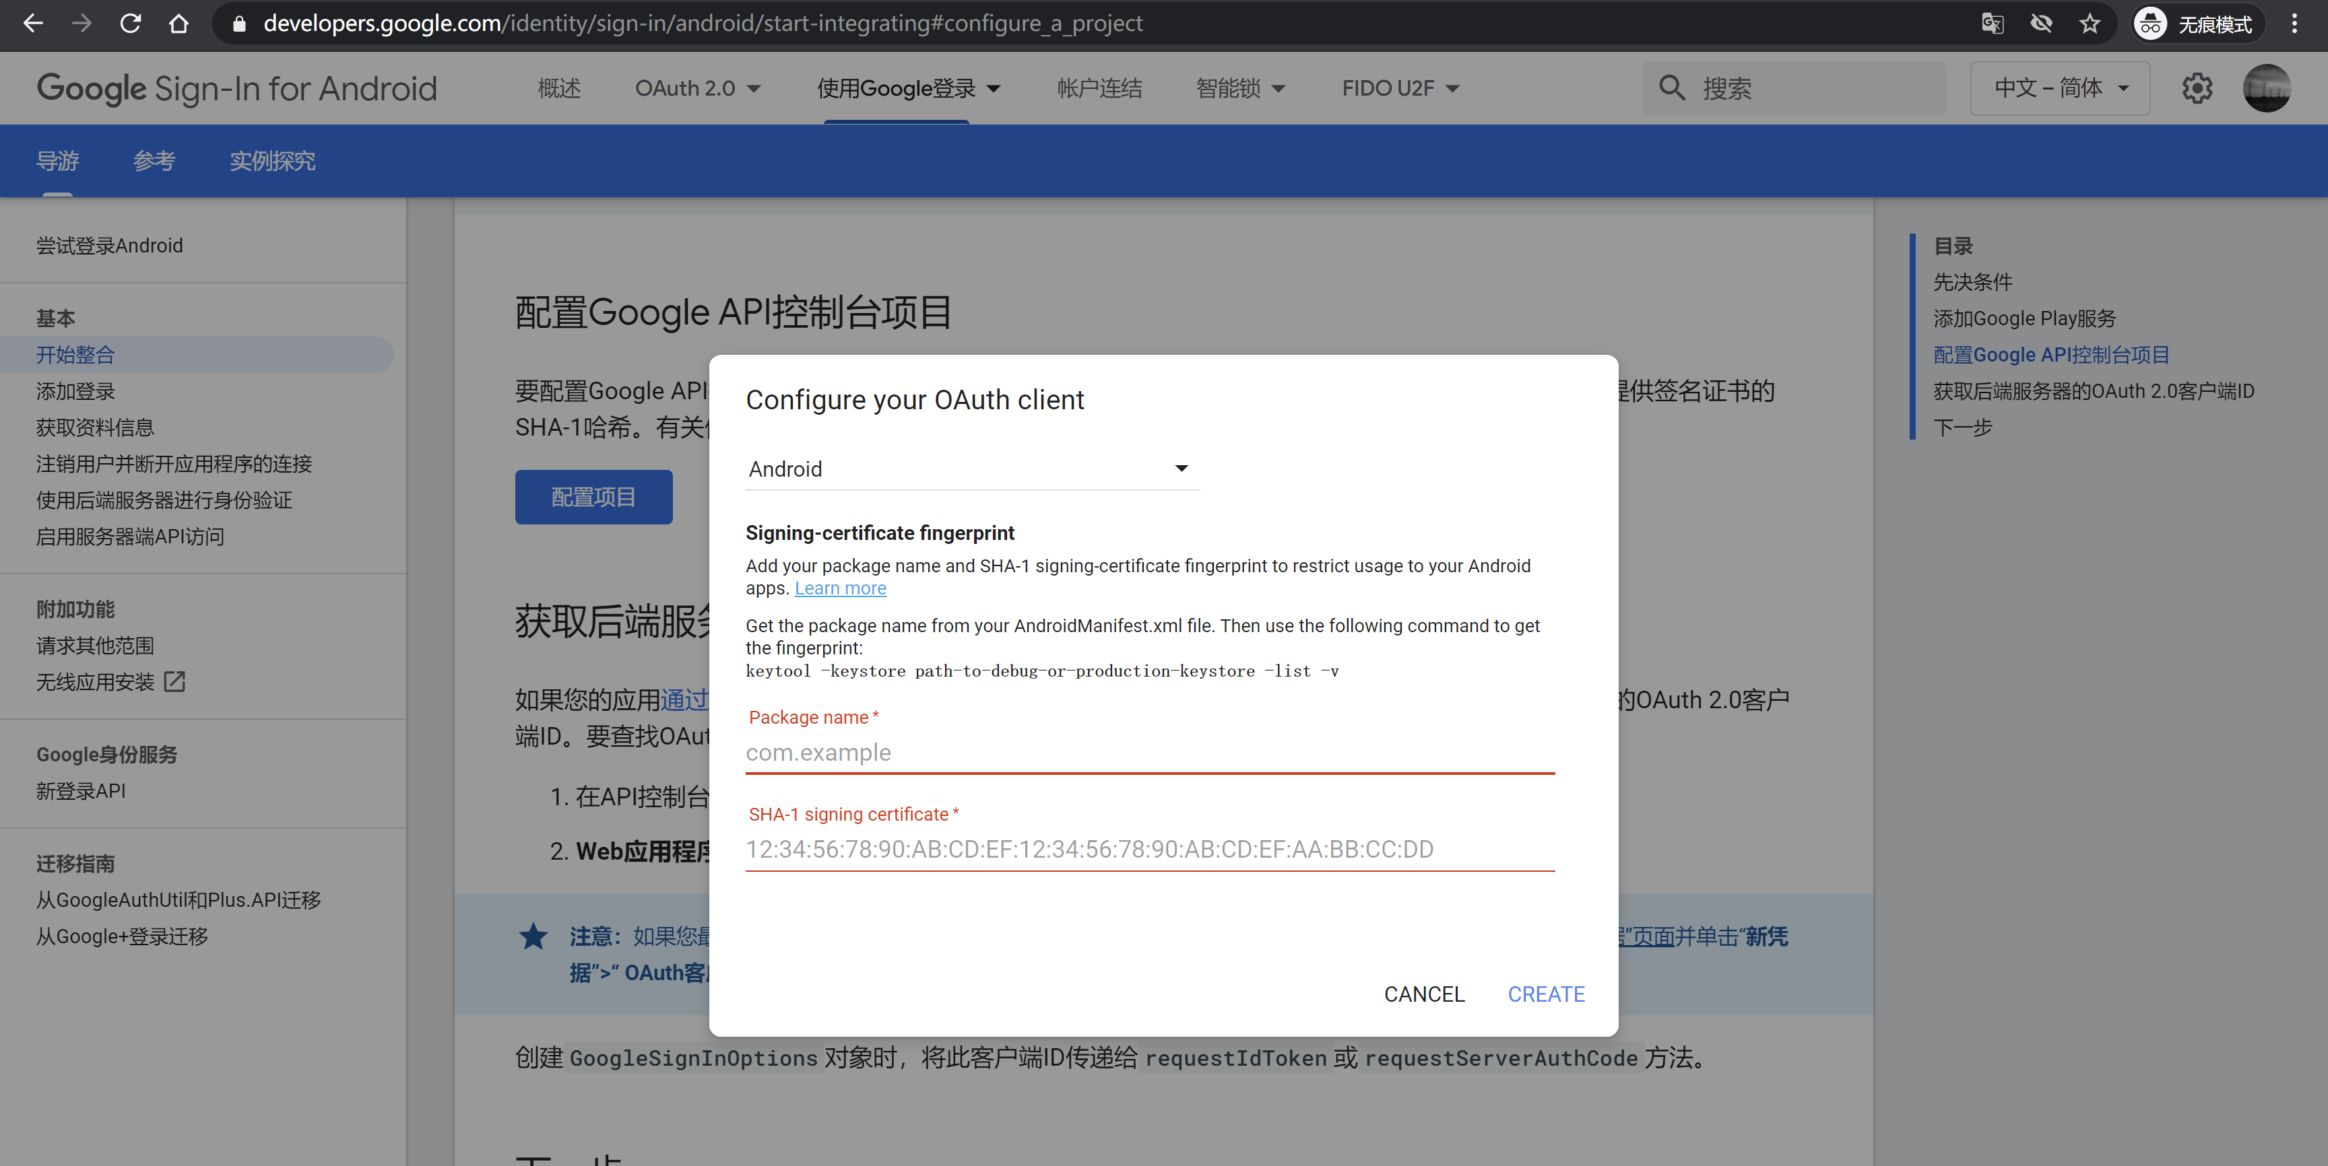Bookmark this page with the star icon
2328x1166 pixels.
pos(2090,24)
